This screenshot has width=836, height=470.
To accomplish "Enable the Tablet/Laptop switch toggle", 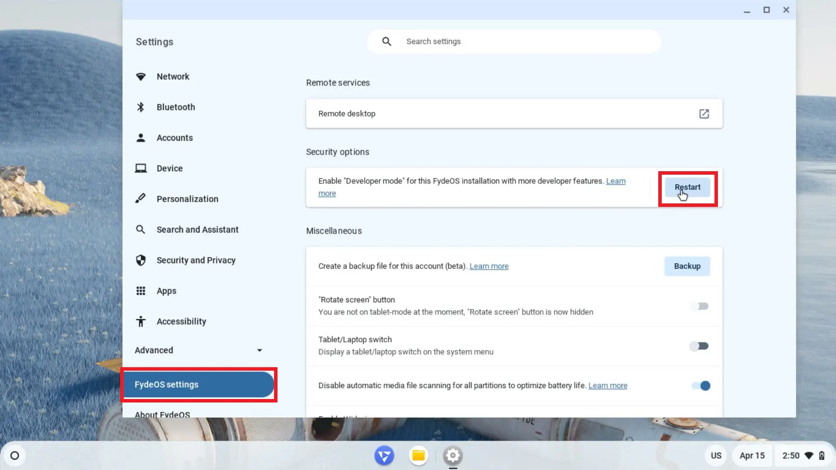I will [x=700, y=346].
